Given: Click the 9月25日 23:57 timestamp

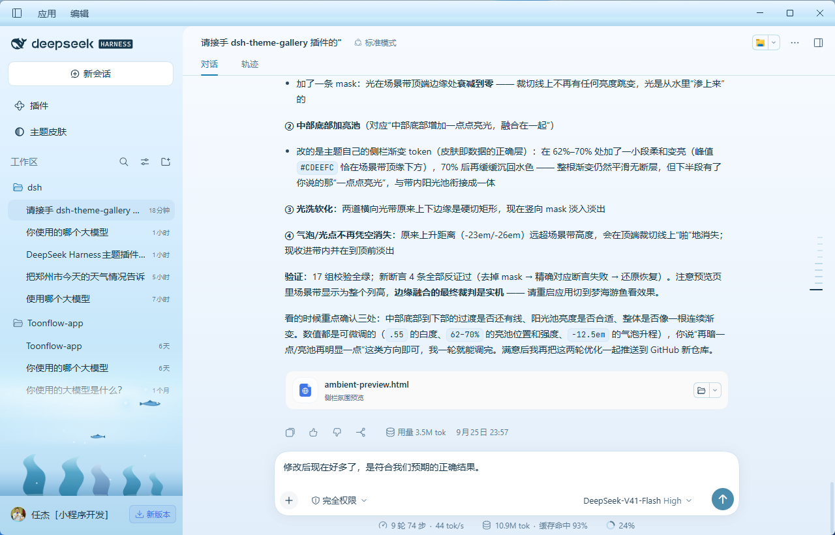Looking at the screenshot, I should click(x=482, y=432).
